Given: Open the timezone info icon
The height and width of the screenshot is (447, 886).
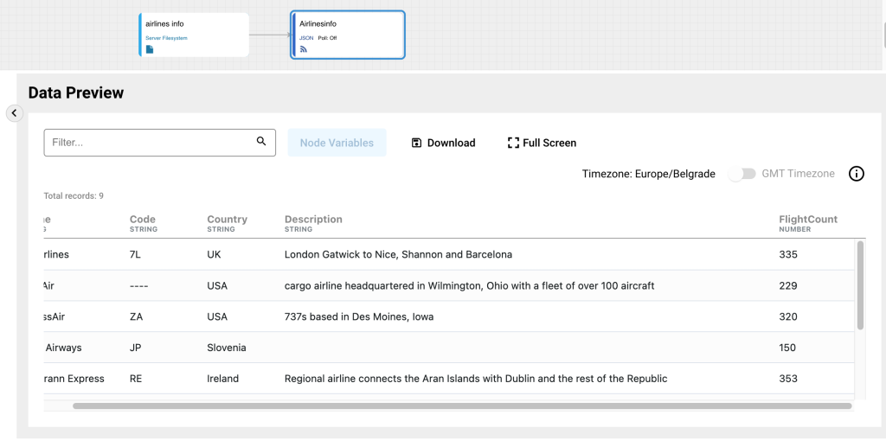Looking at the screenshot, I should coord(856,174).
